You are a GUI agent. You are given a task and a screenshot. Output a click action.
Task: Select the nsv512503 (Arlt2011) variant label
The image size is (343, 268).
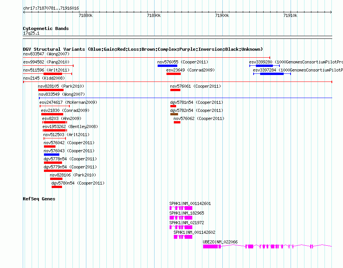pos(66,135)
